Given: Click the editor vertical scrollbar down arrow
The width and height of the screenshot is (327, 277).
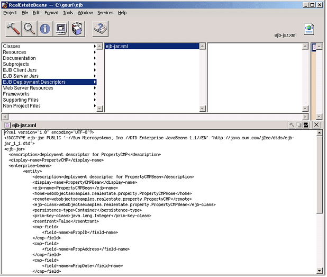Looking at the screenshot, I should [320, 271].
